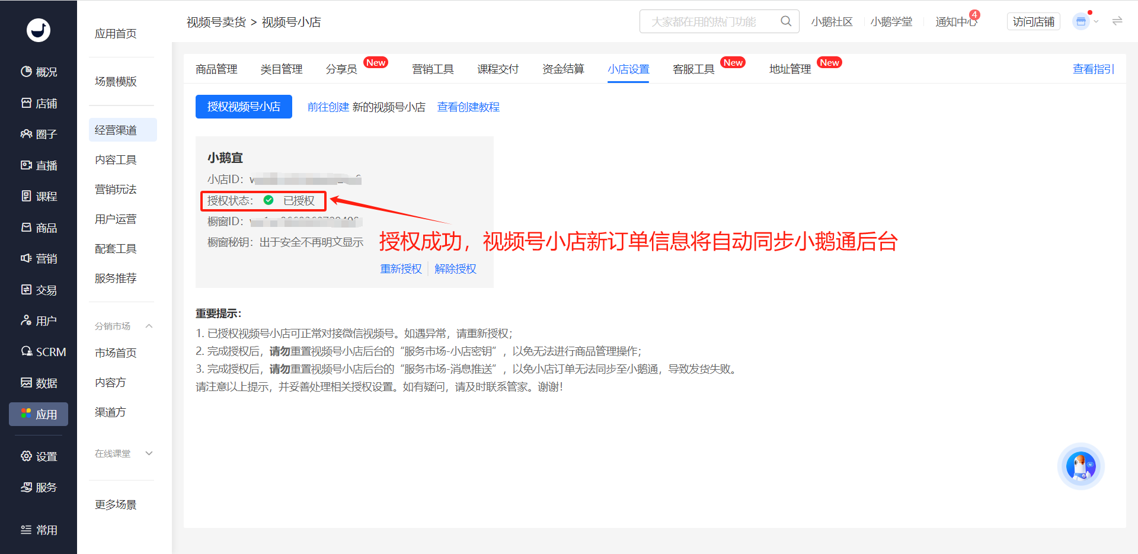Open 设置 in left sidebar
Image resolution: width=1138 pixels, height=554 pixels.
point(39,456)
